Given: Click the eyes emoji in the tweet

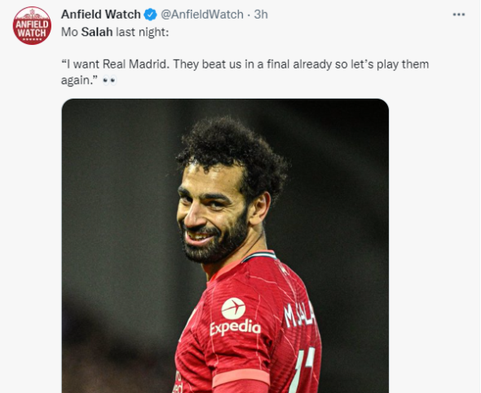Looking at the screenshot, I should coord(109,81).
